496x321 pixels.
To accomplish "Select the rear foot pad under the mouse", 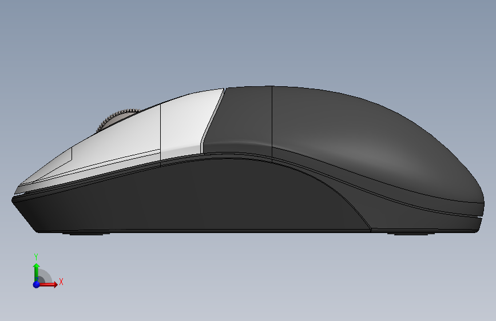I will [411, 234].
